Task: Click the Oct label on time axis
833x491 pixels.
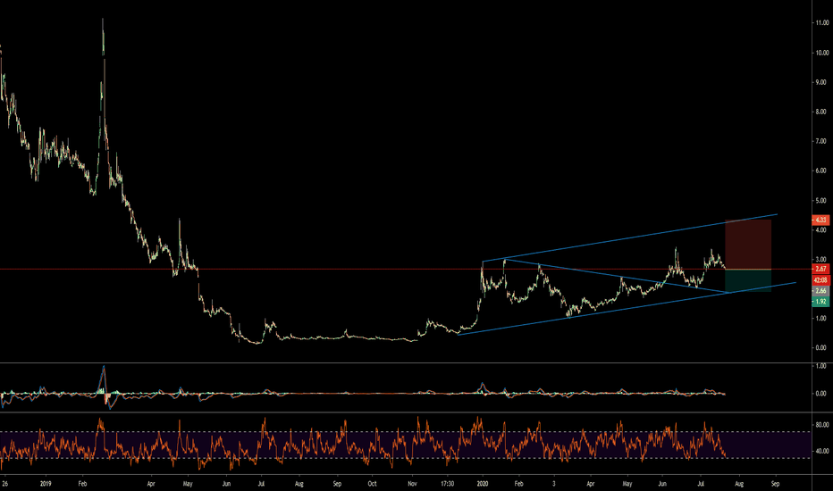Action: 373,484
